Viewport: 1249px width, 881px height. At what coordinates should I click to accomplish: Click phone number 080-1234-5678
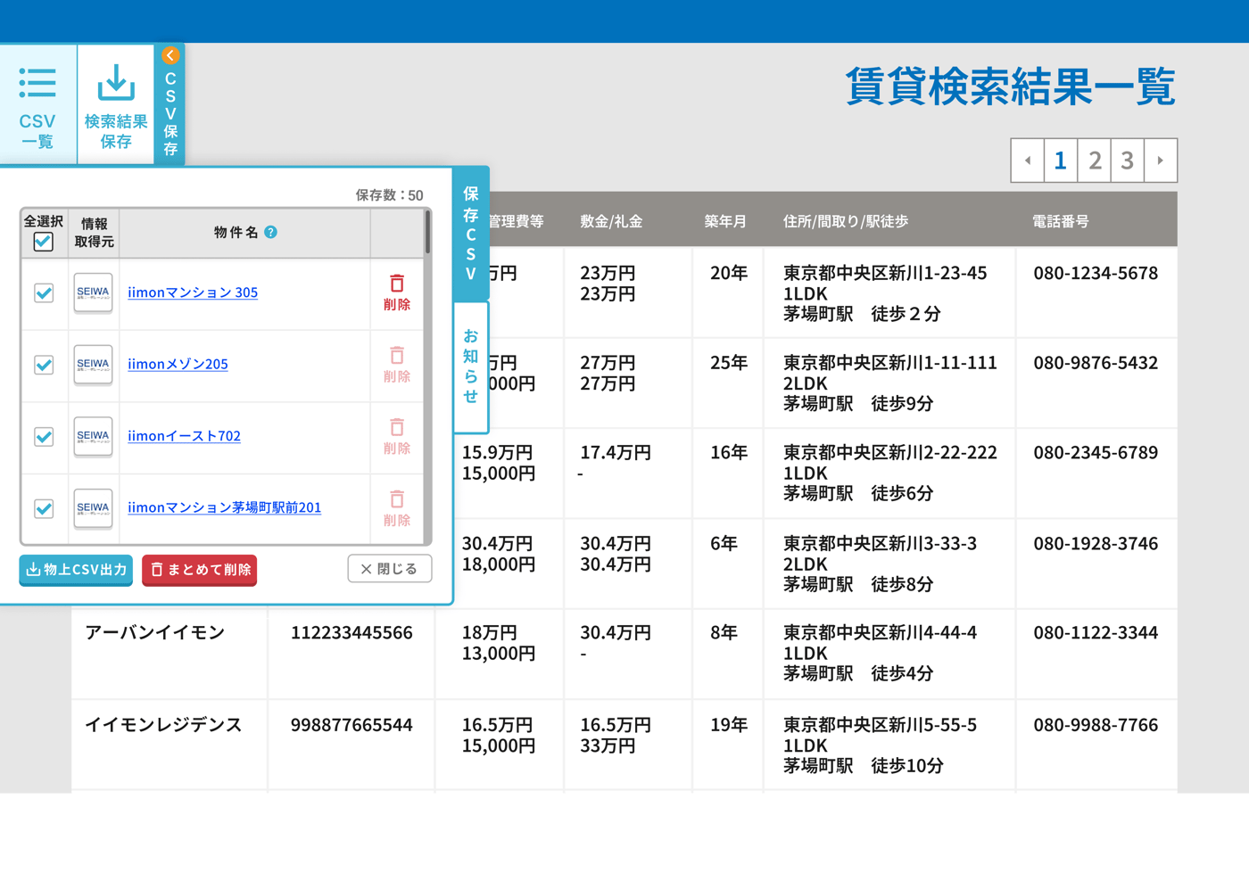(x=1096, y=274)
